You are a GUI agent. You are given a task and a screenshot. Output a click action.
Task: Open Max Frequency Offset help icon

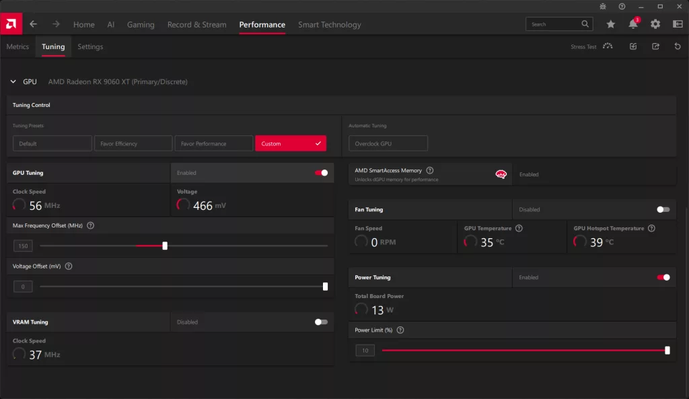pos(91,225)
